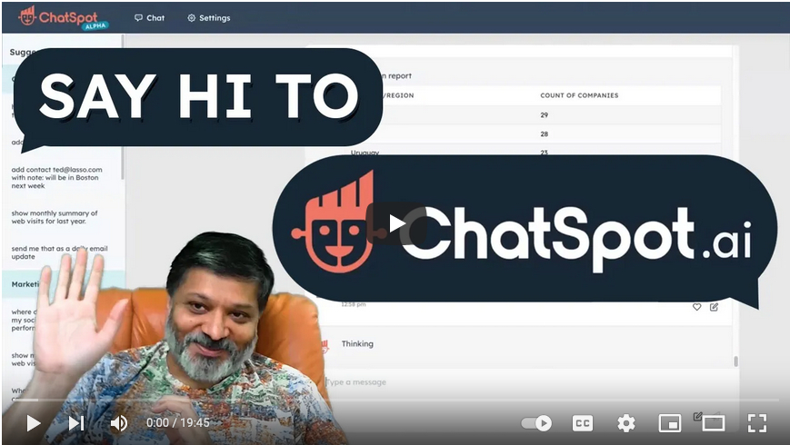
Task: Click the Thinking status text
Action: coord(357,344)
